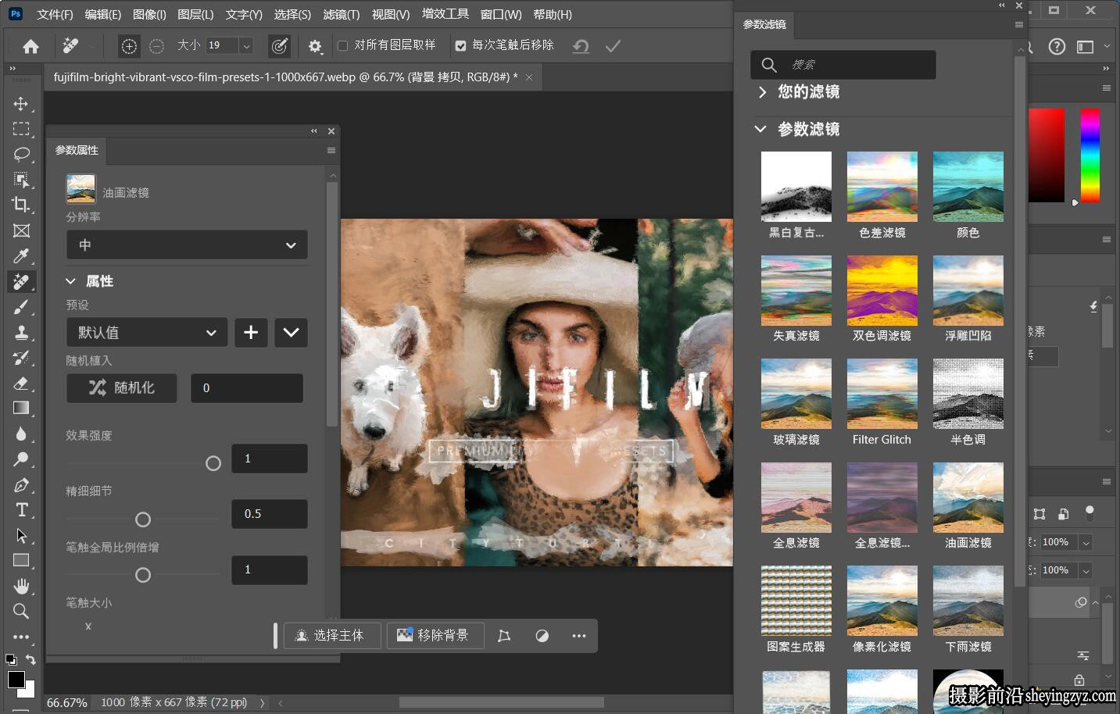Expand the 您的滤镜 section

762,92
